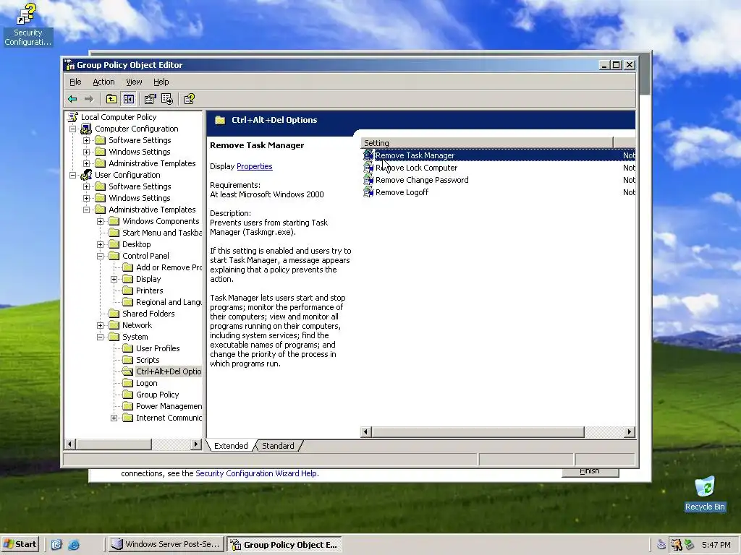Open the Help menu
Screen dimensions: 741x555
tap(161, 82)
